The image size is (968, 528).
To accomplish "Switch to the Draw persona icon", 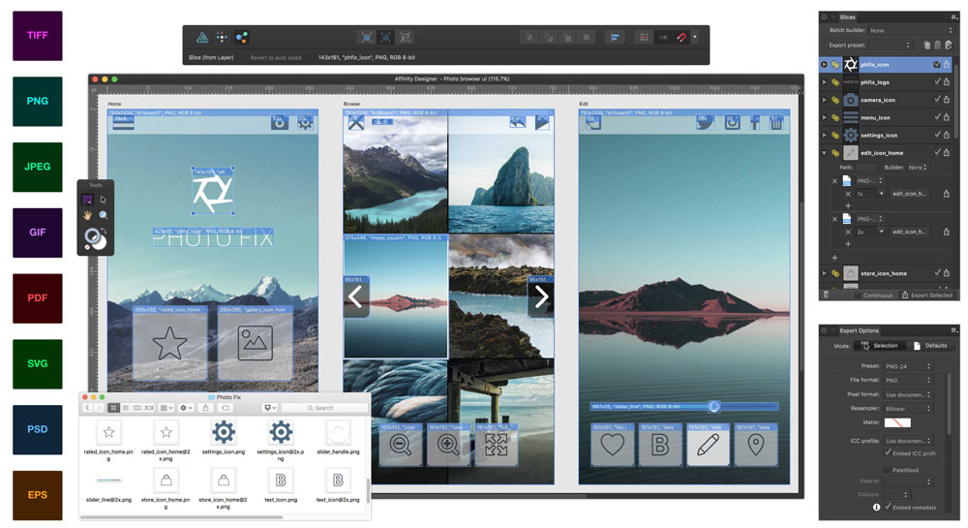I will 202,38.
